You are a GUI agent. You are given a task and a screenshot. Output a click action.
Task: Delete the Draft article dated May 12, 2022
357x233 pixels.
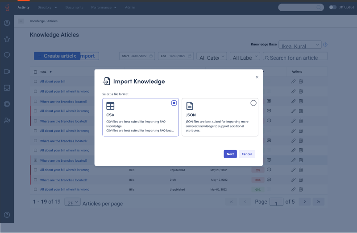click(x=301, y=180)
